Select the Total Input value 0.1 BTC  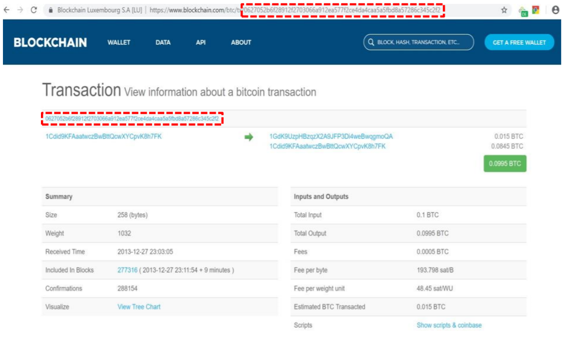[x=427, y=215]
